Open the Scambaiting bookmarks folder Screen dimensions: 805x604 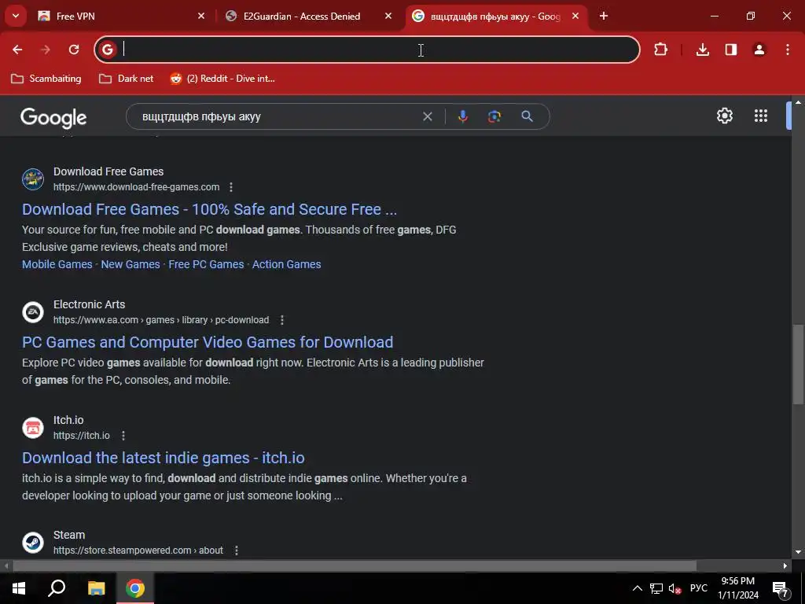(46, 79)
